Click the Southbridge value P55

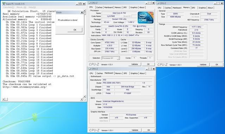[x=127, y=90]
